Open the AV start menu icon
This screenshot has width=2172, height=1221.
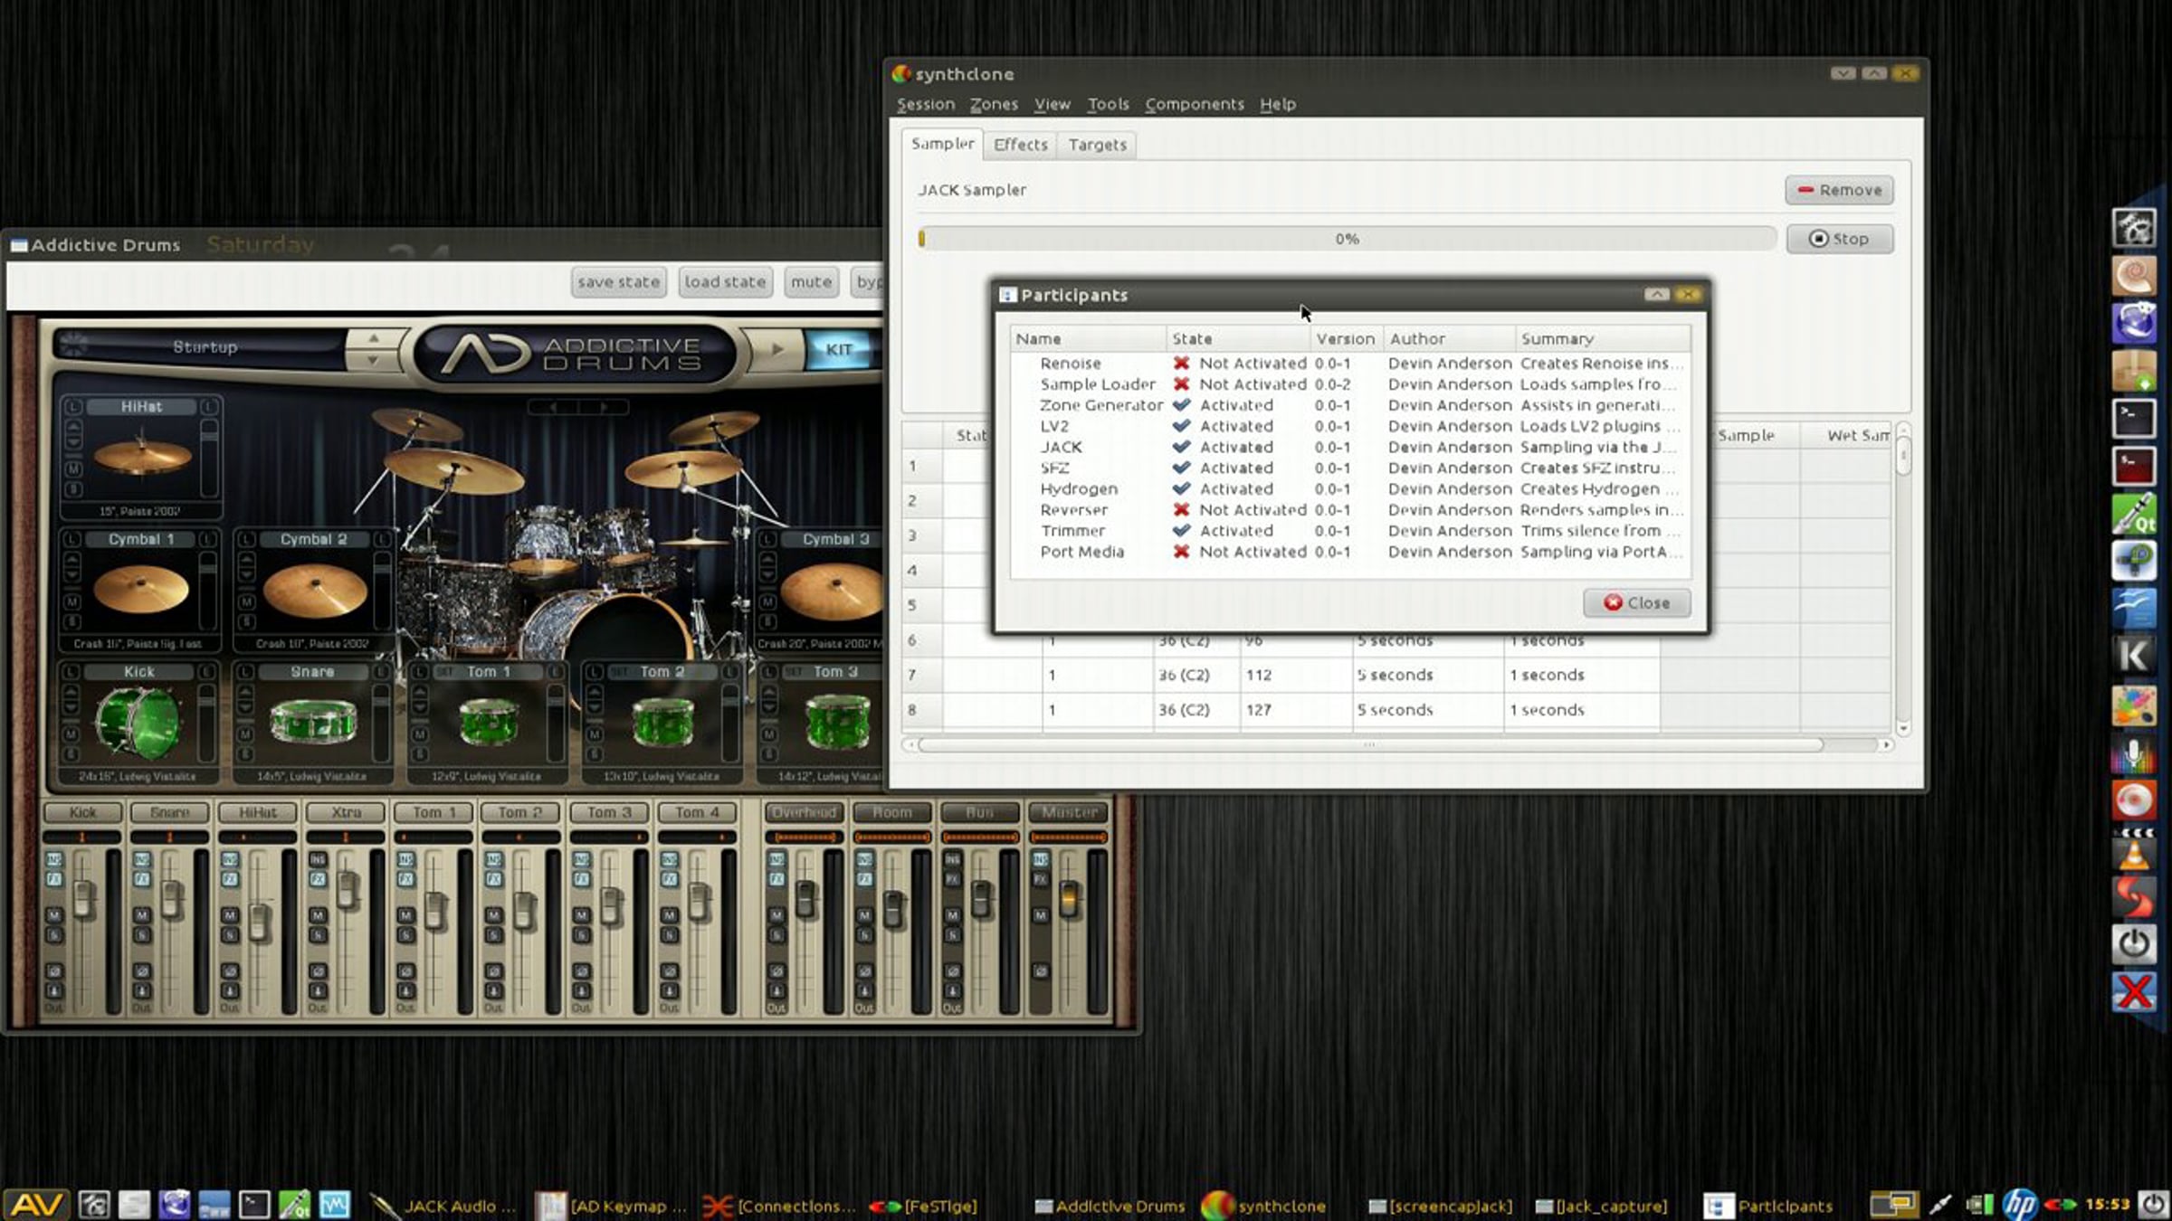click(x=37, y=1204)
